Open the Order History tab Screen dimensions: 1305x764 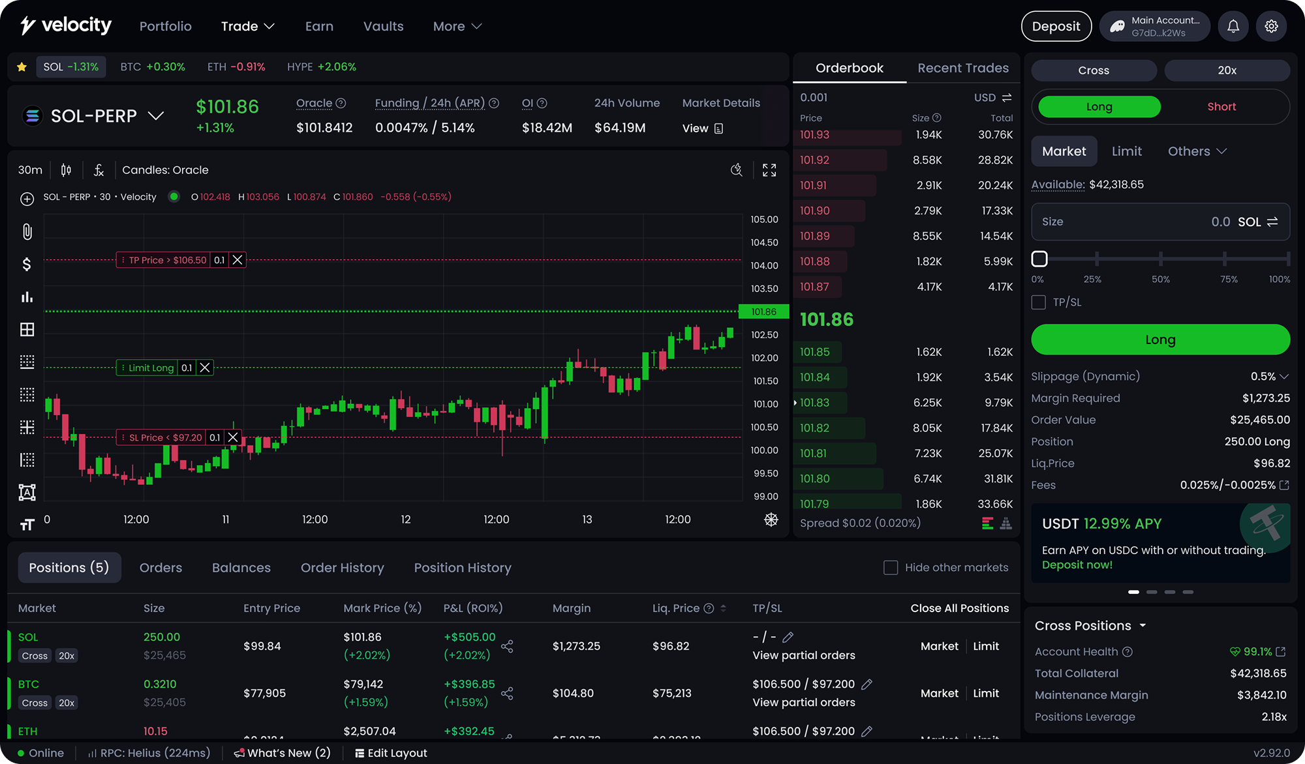click(x=342, y=568)
